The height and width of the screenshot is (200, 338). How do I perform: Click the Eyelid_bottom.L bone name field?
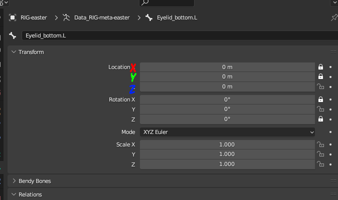point(180,35)
